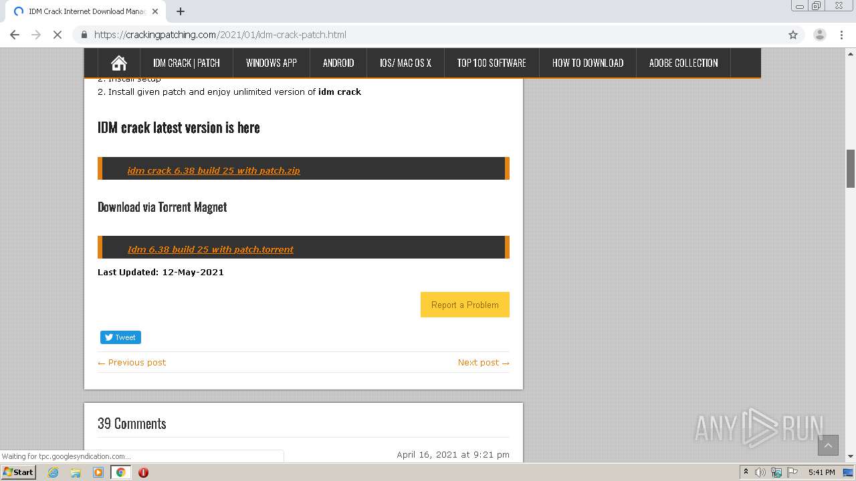Select the 39 Comments heading
Screen dimensions: 856x481
pos(132,424)
